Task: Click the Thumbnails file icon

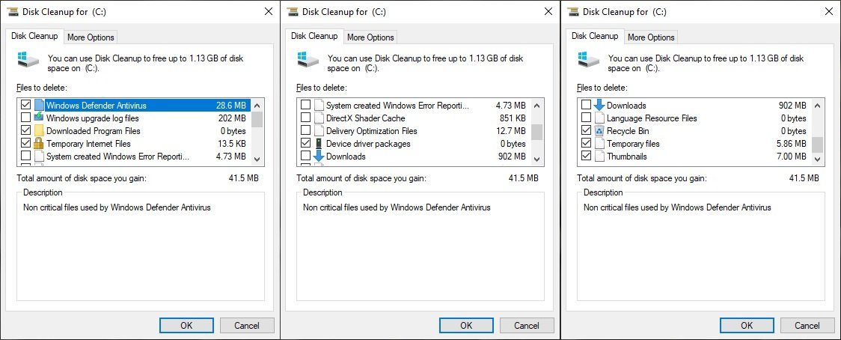Action: (599, 157)
